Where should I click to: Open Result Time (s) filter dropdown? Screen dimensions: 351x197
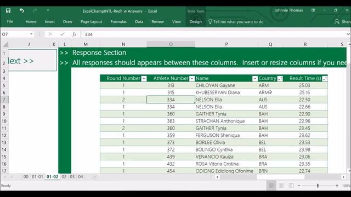point(325,79)
